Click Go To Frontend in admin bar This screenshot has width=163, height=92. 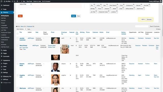[46, 1]
